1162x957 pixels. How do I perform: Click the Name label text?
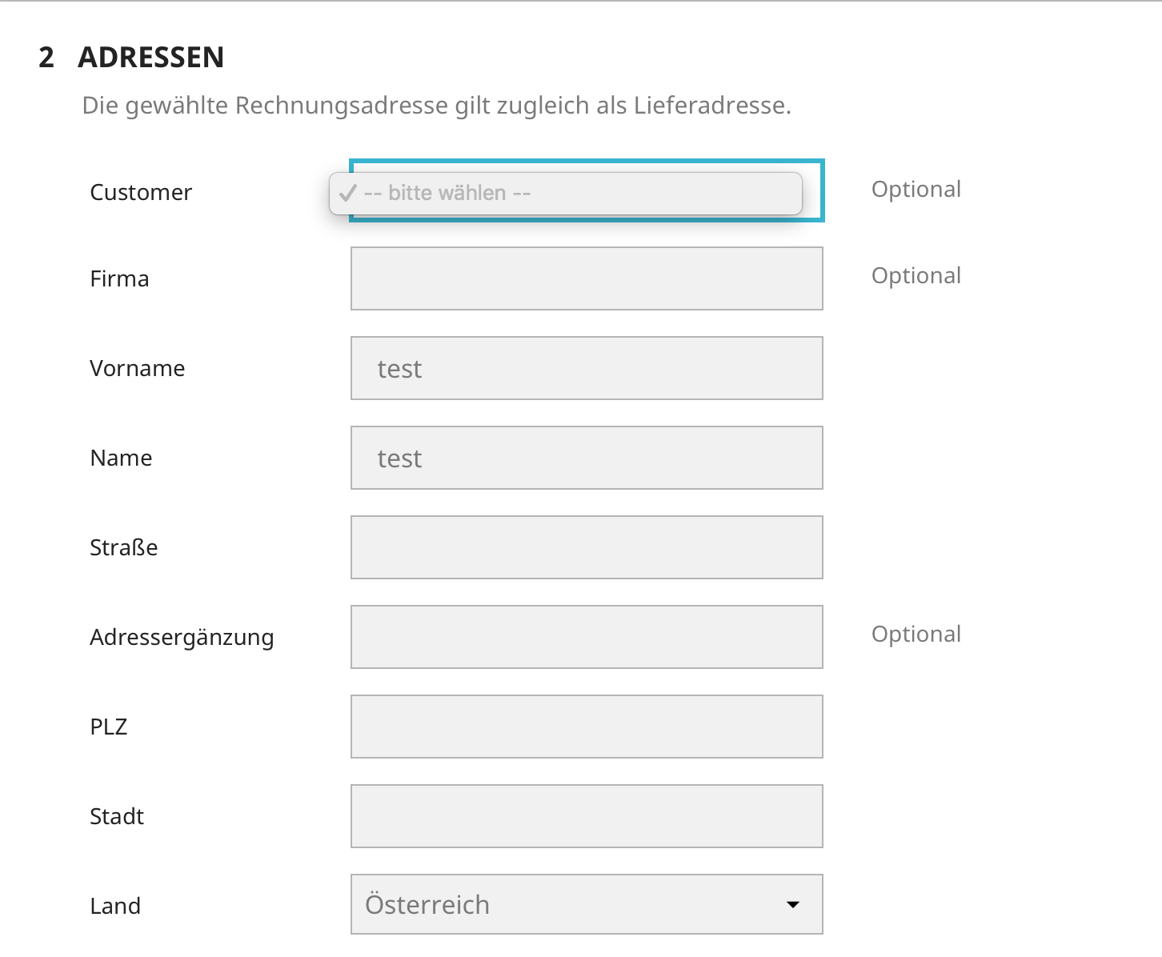point(121,458)
